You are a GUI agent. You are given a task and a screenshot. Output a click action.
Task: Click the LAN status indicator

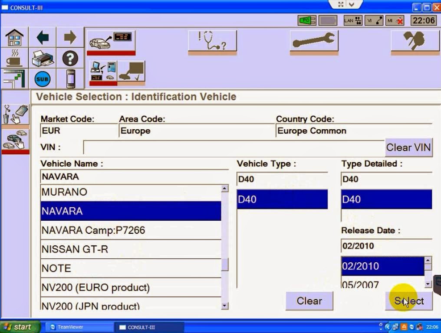coord(353,20)
